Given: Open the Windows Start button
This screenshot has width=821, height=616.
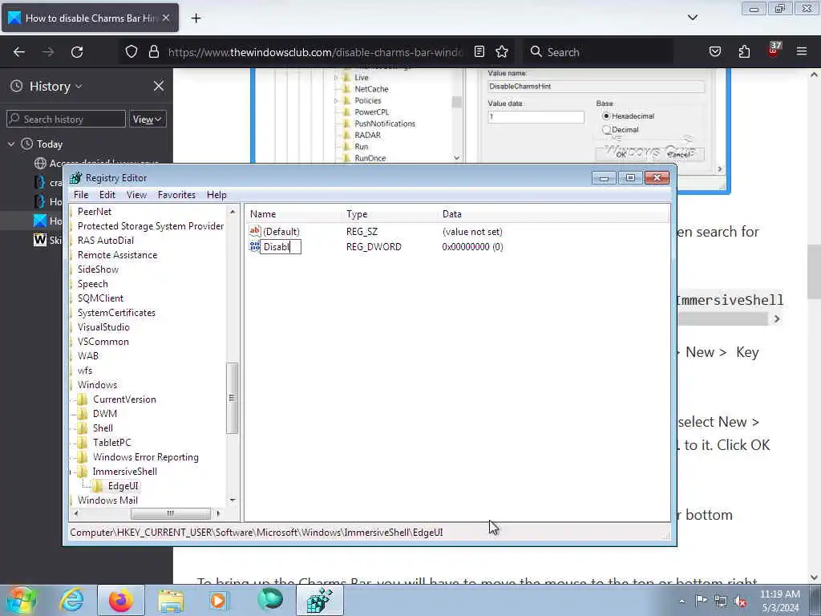Looking at the screenshot, I should tap(20, 600).
